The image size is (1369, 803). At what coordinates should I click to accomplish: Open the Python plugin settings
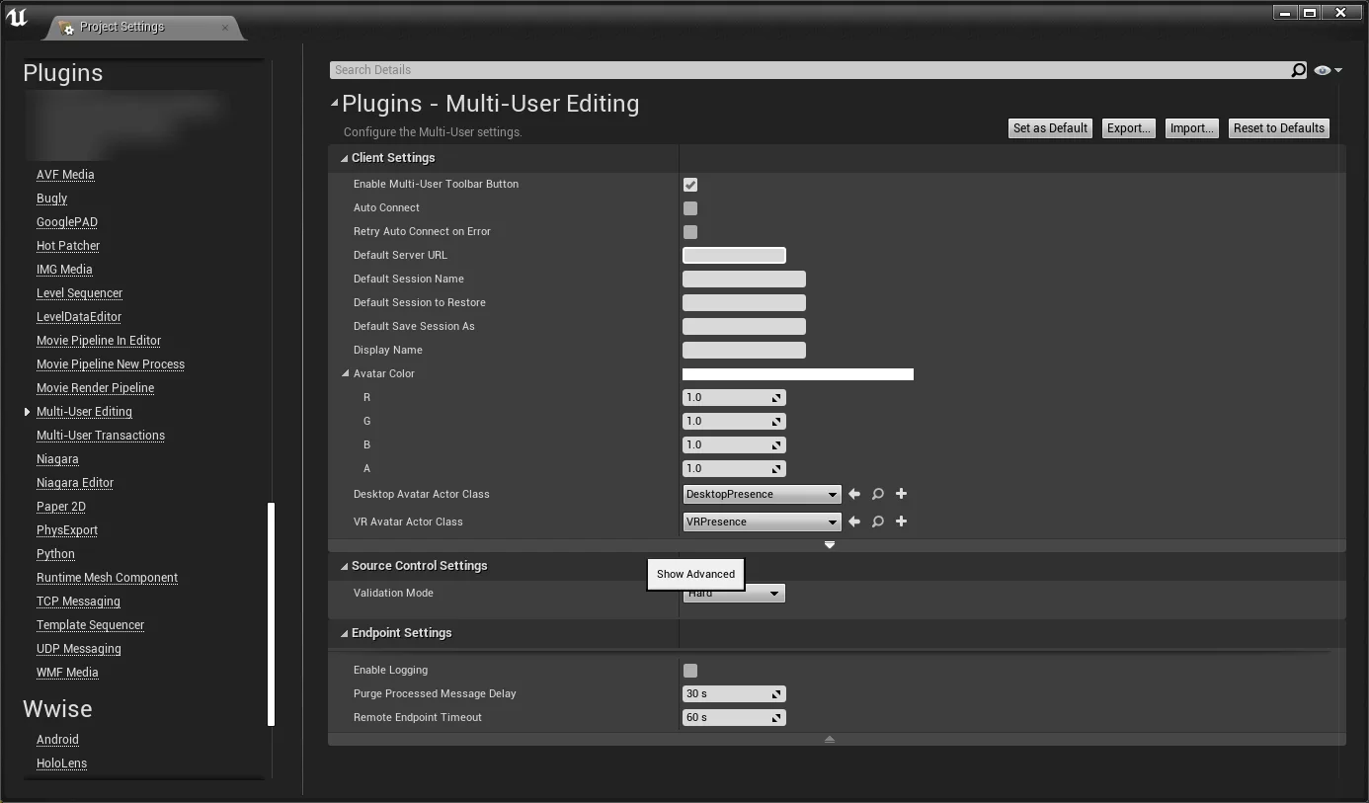click(x=54, y=553)
